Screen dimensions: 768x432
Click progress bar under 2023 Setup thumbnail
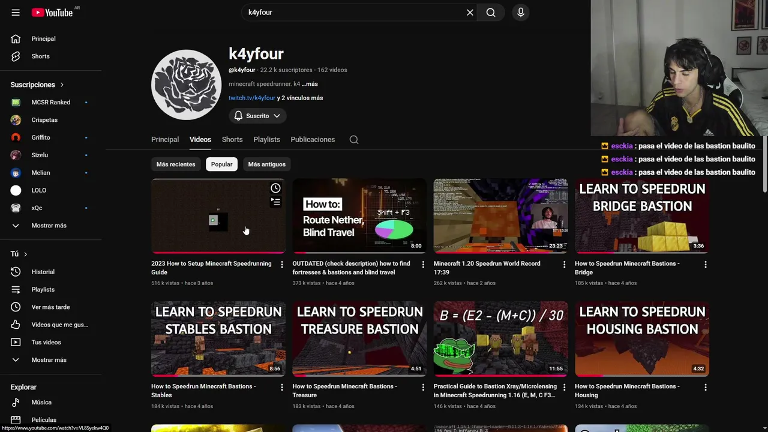click(218, 253)
